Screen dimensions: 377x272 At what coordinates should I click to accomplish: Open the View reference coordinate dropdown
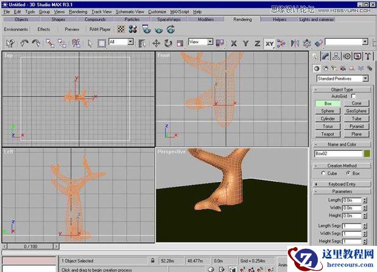[x=210, y=42]
